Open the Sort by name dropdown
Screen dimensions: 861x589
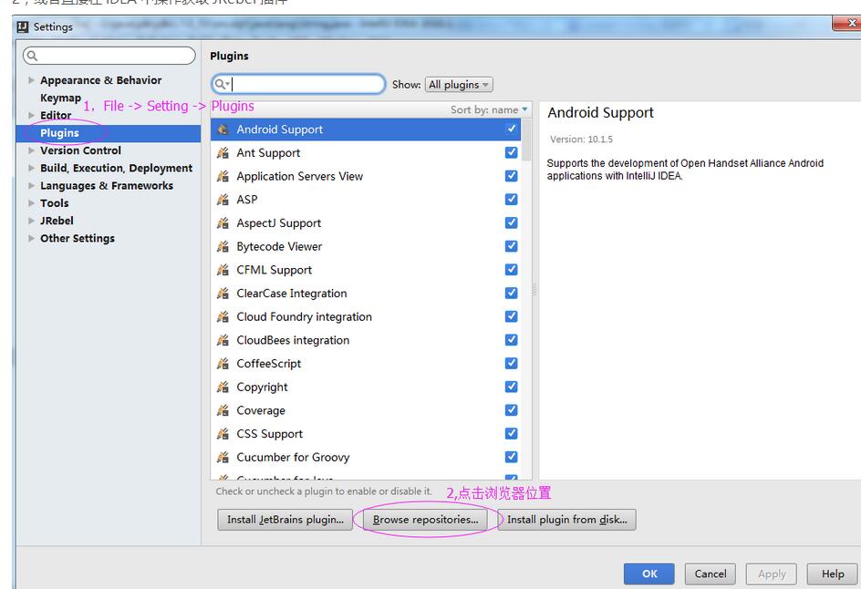489,109
